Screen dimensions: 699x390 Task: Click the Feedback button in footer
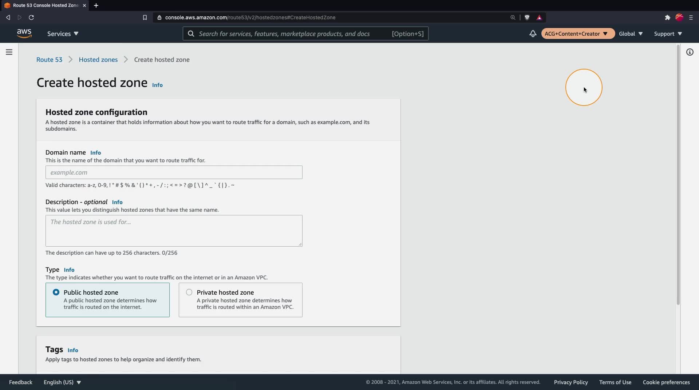[x=21, y=382]
